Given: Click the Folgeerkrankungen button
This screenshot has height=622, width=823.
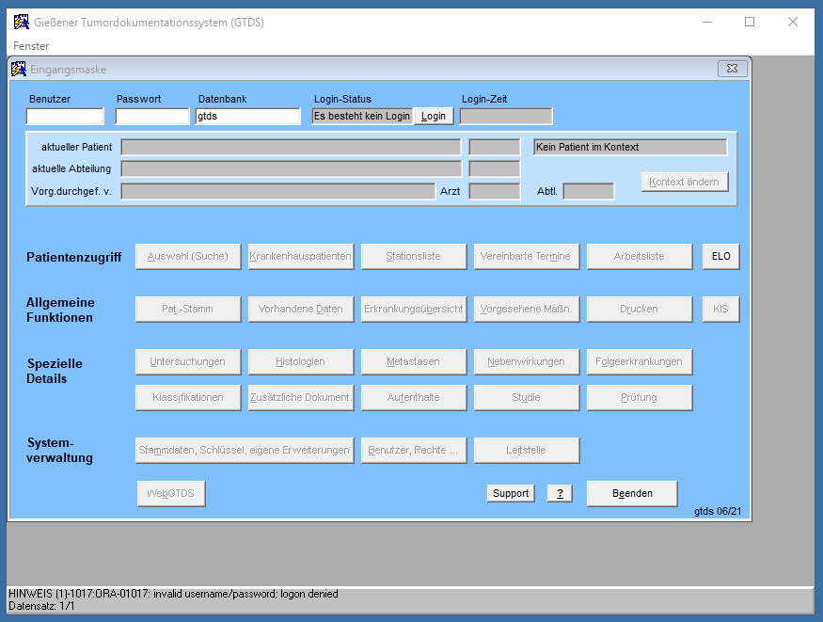Looking at the screenshot, I should pyautogui.click(x=640, y=361).
